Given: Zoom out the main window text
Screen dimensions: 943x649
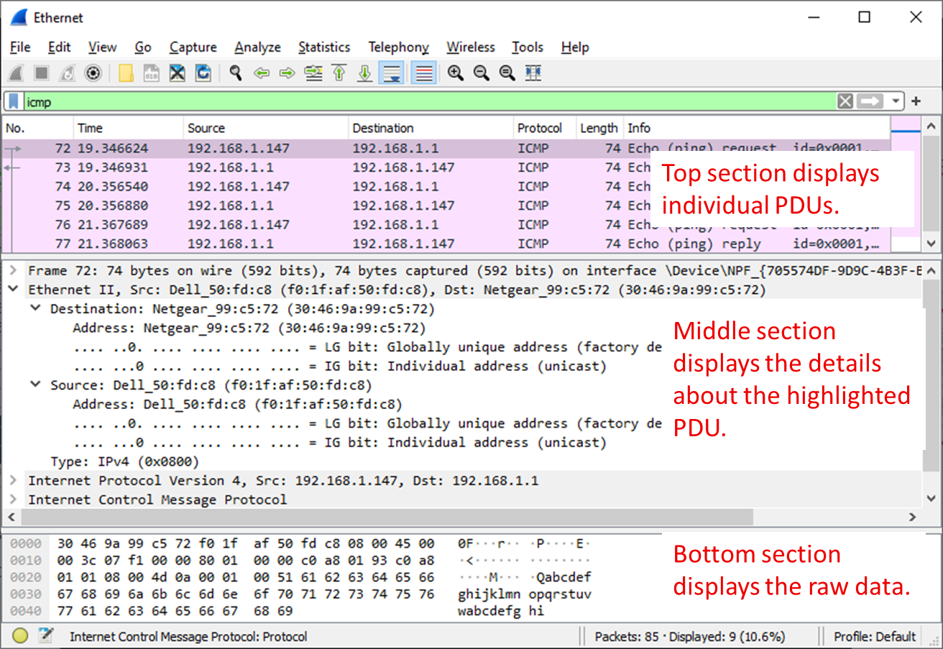Looking at the screenshot, I should click(481, 73).
